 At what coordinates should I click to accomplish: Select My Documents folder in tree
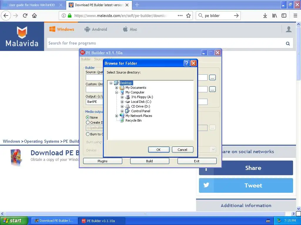point(136,88)
